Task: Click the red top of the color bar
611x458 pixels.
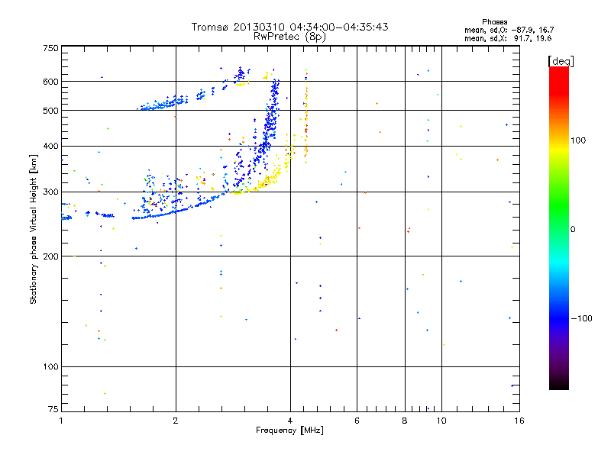Action: (x=559, y=75)
